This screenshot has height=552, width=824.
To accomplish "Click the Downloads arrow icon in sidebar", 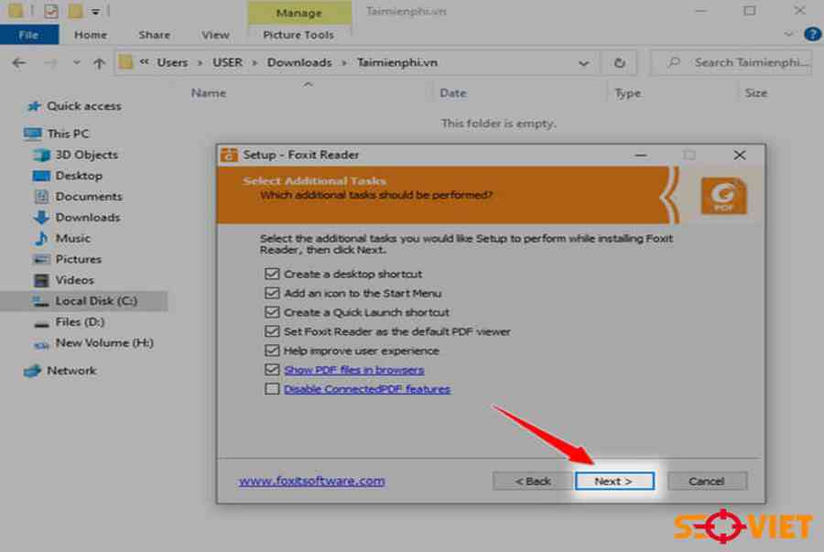I will pos(41,218).
